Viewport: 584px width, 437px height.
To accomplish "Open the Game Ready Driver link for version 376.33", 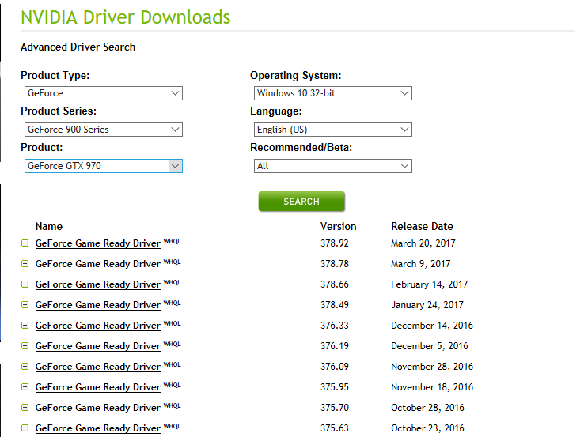I will [x=98, y=326].
